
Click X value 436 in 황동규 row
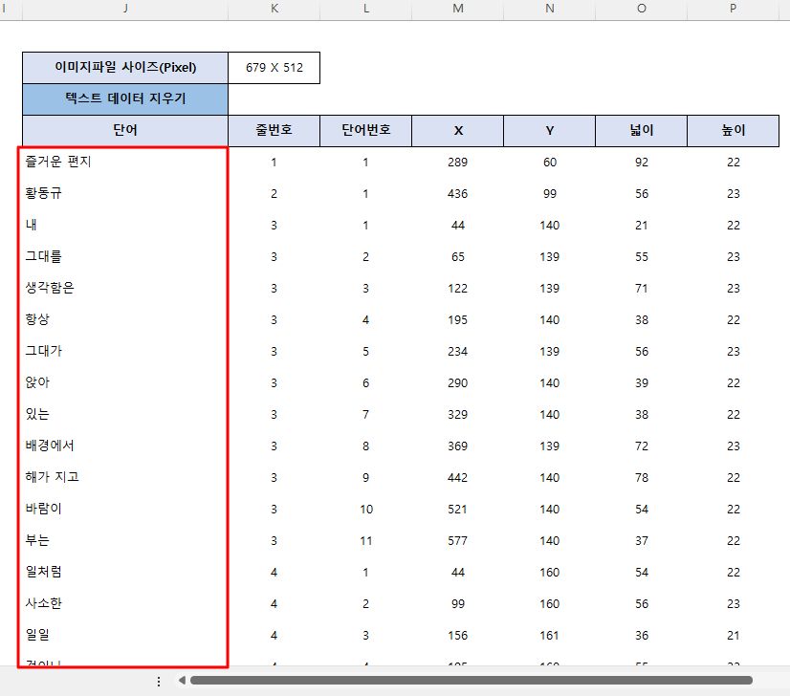click(x=457, y=194)
